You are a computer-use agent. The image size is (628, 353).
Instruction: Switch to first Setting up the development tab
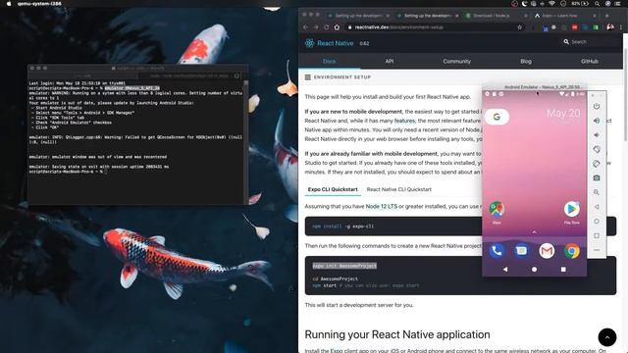tap(358, 16)
